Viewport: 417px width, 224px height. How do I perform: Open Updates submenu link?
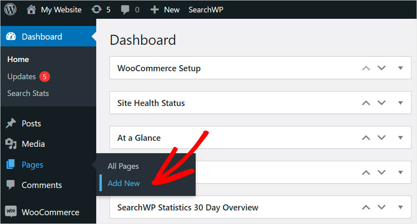pos(22,77)
